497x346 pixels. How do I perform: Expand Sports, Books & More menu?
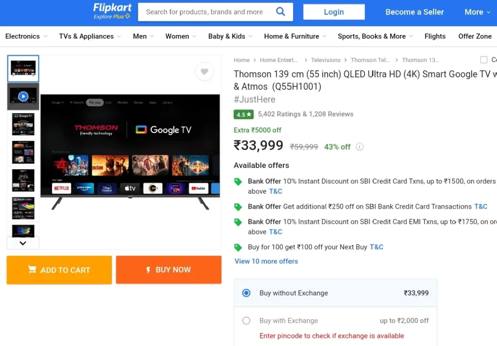(375, 36)
